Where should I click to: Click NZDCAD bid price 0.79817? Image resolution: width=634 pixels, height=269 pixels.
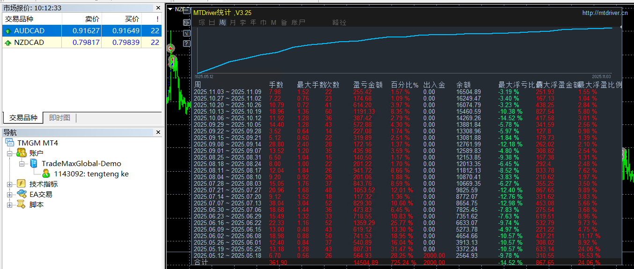tap(86, 43)
